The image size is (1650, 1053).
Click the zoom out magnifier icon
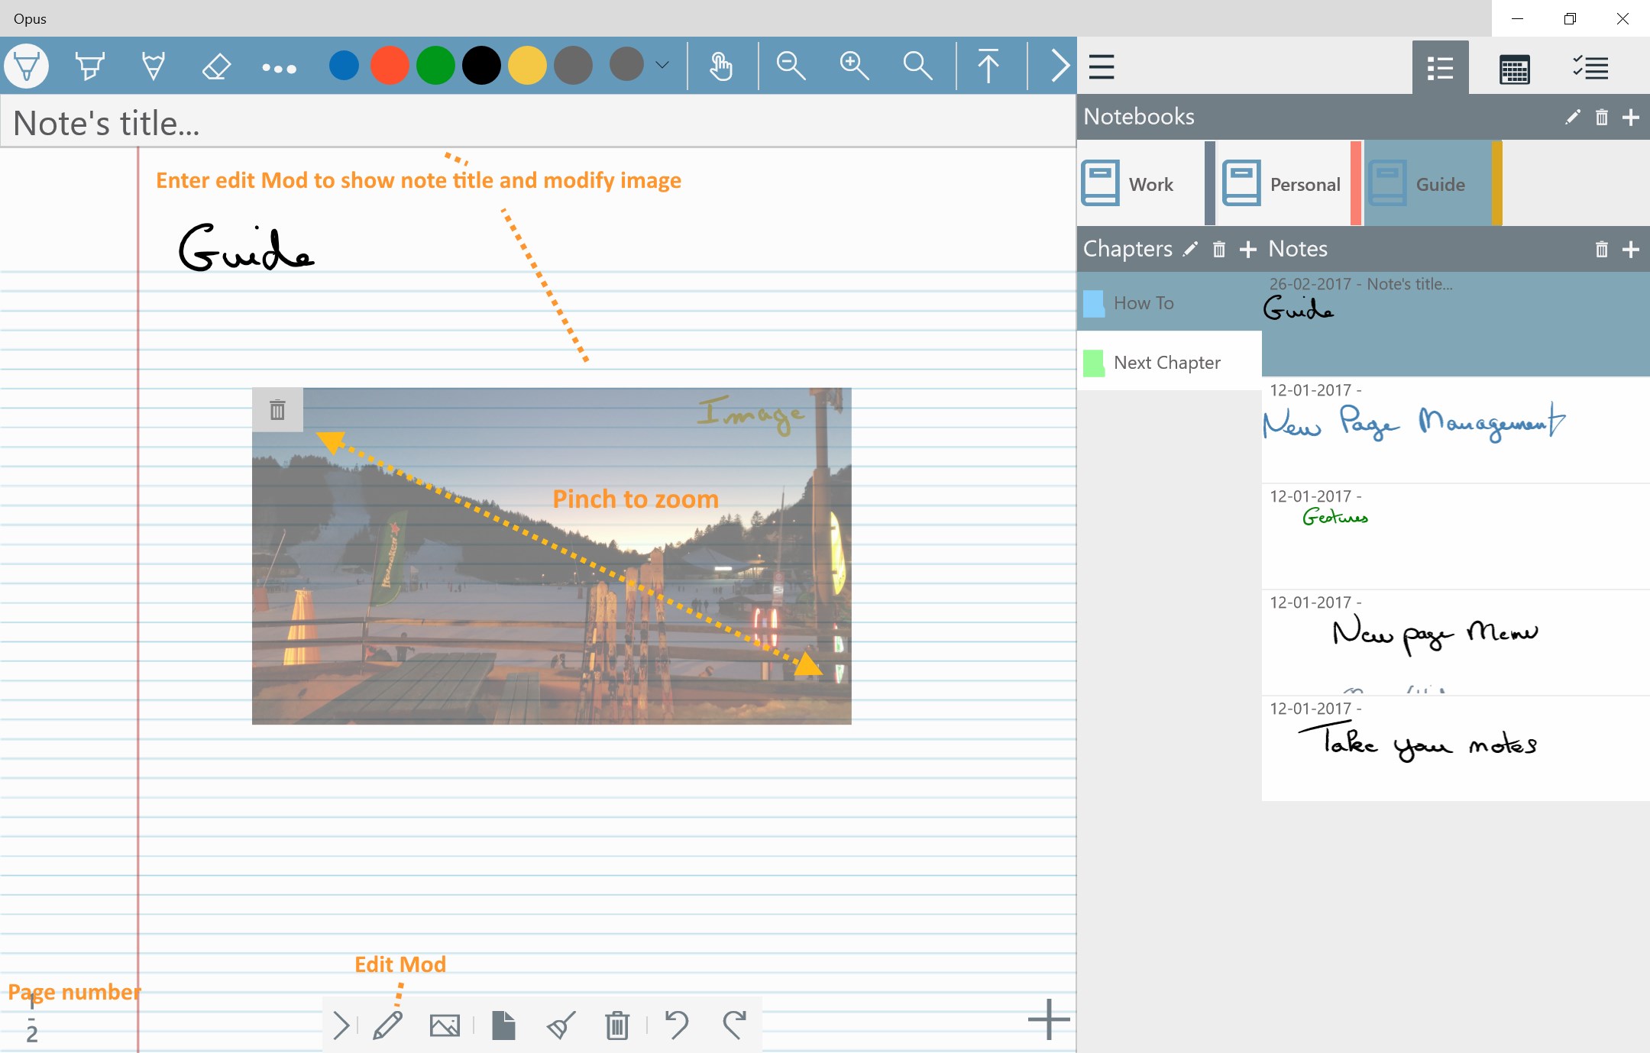coord(791,66)
